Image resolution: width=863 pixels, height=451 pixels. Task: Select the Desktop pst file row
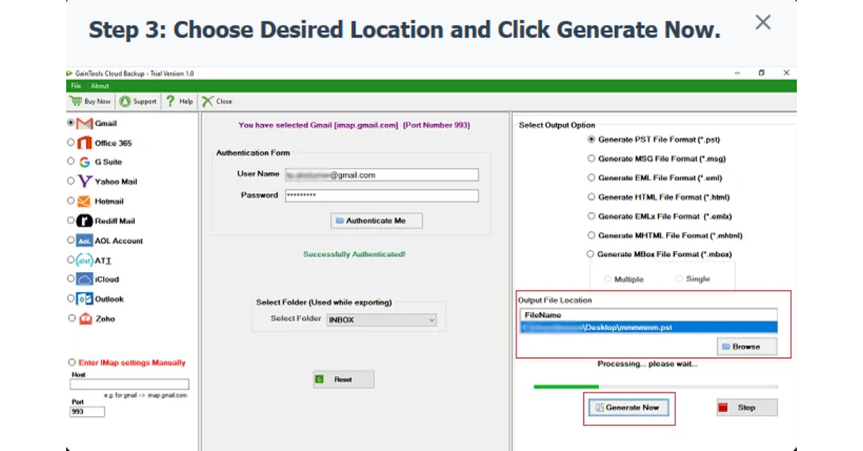(x=649, y=327)
